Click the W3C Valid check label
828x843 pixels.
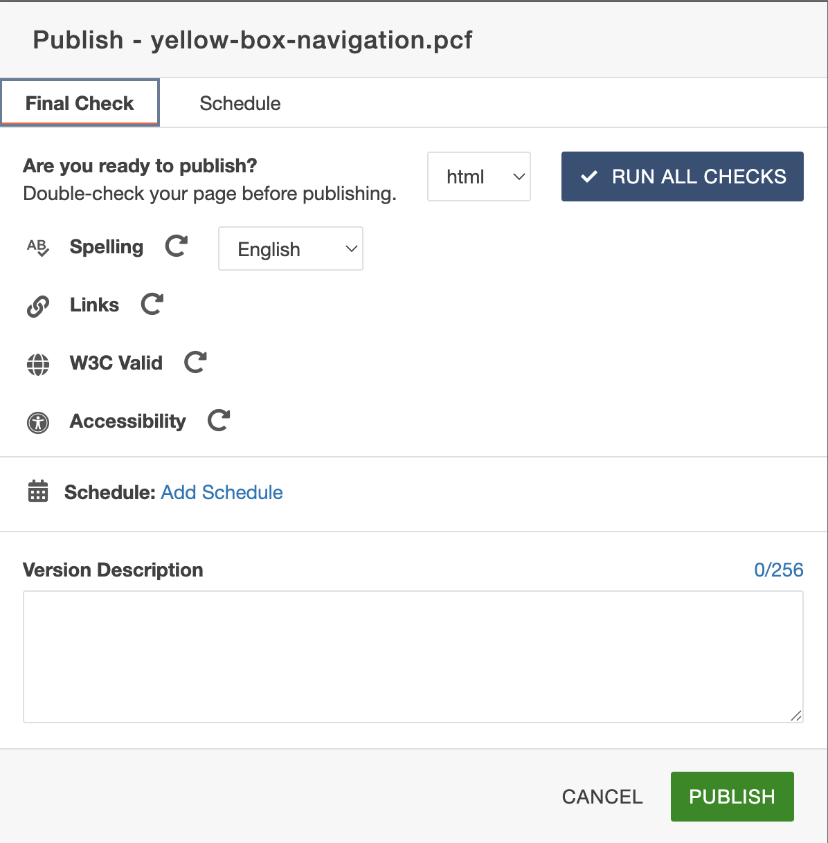(x=116, y=363)
